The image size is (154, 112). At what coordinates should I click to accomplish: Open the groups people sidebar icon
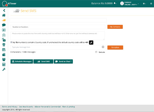pyautogui.click(x=4, y=59)
